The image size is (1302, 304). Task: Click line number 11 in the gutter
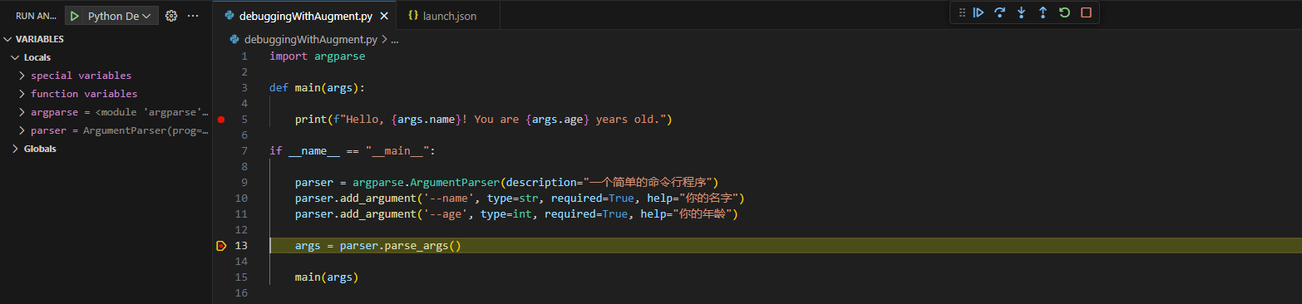241,214
